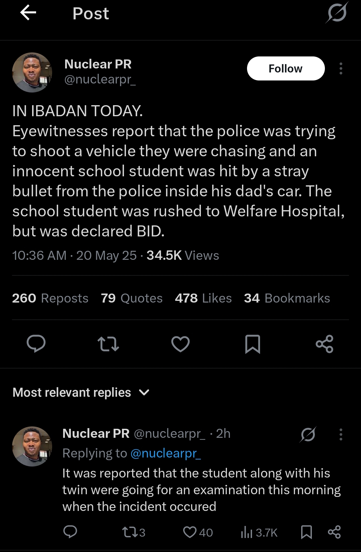This screenshot has width=361, height=552.
Task: Tap the Grok icon on the reply
Action: [x=308, y=434]
